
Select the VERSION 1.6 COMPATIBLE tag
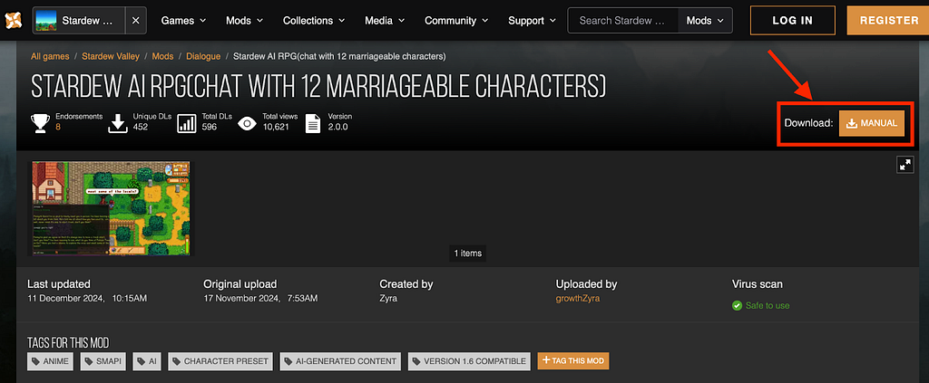point(469,361)
